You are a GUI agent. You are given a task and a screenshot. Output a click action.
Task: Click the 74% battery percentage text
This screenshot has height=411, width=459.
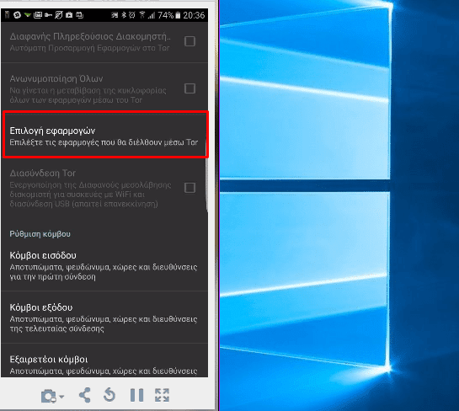click(166, 15)
